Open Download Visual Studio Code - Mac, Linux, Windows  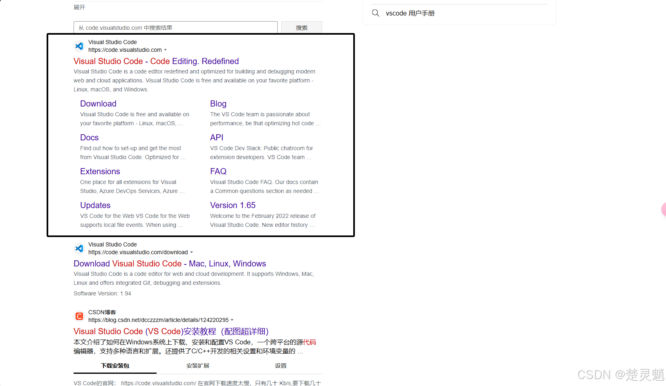170,264
